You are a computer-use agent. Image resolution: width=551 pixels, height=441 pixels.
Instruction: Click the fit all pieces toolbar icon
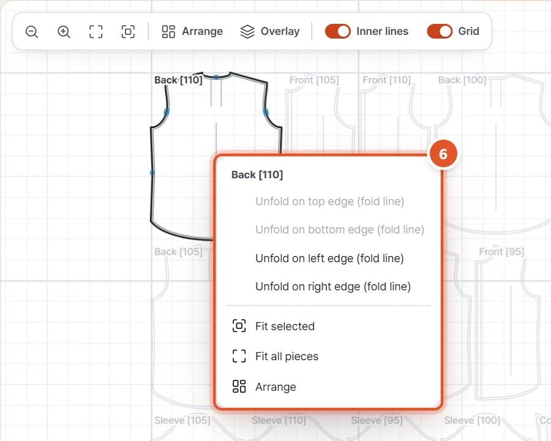click(96, 32)
